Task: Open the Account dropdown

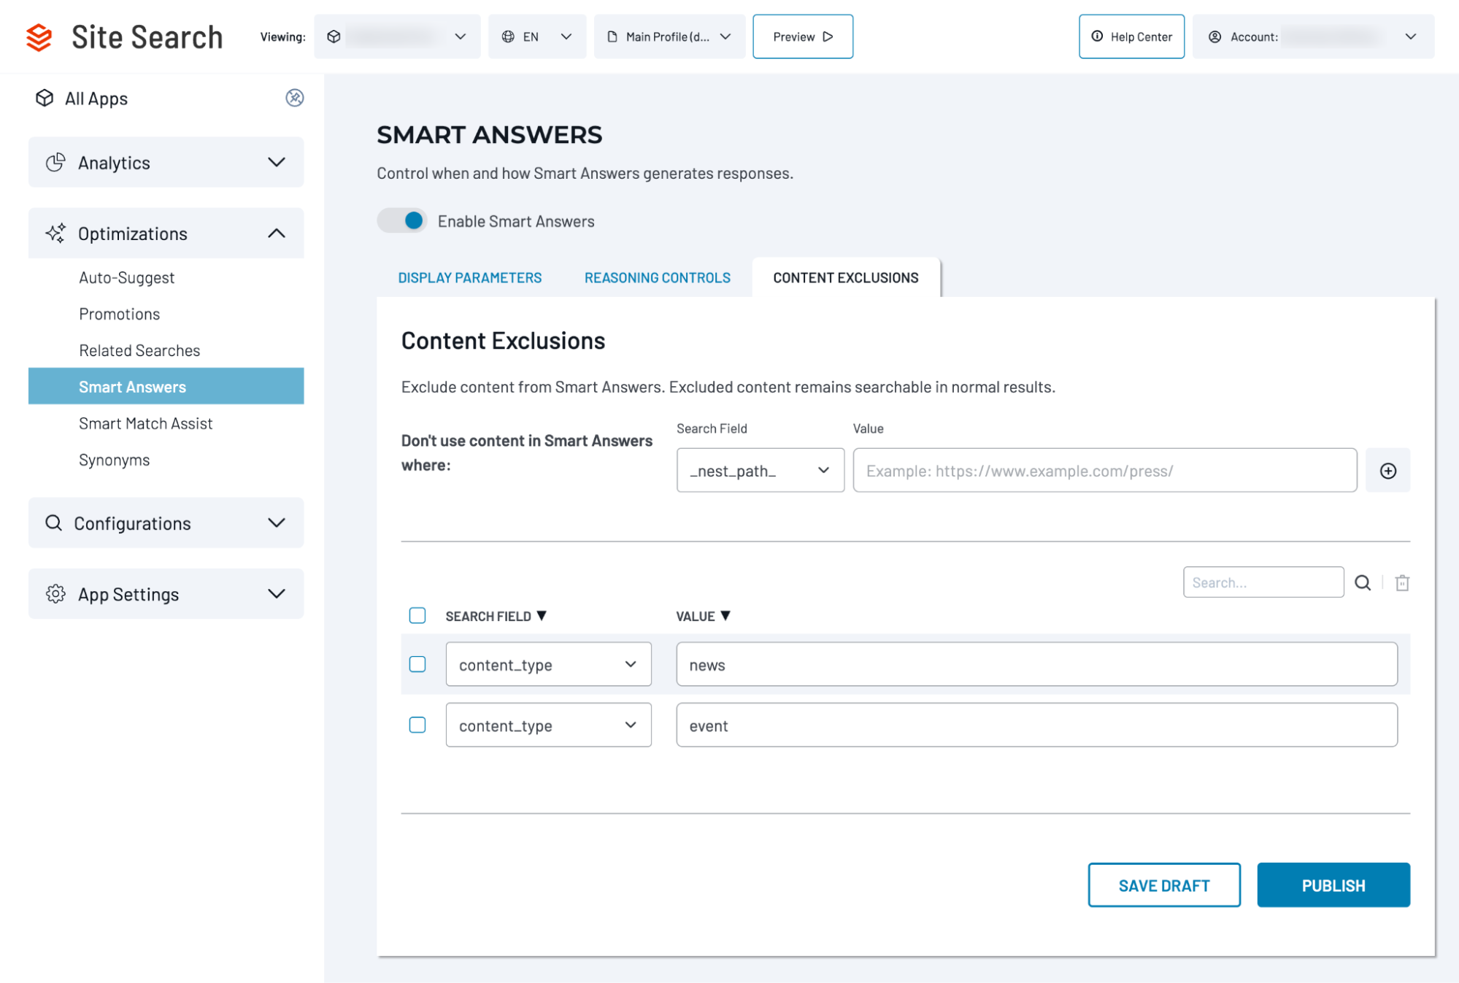Action: point(1313,36)
